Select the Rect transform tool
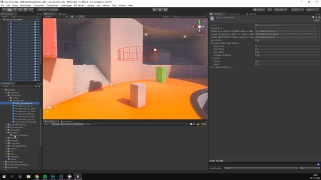Screen dimensions: 321x180 (x=26, y=10)
